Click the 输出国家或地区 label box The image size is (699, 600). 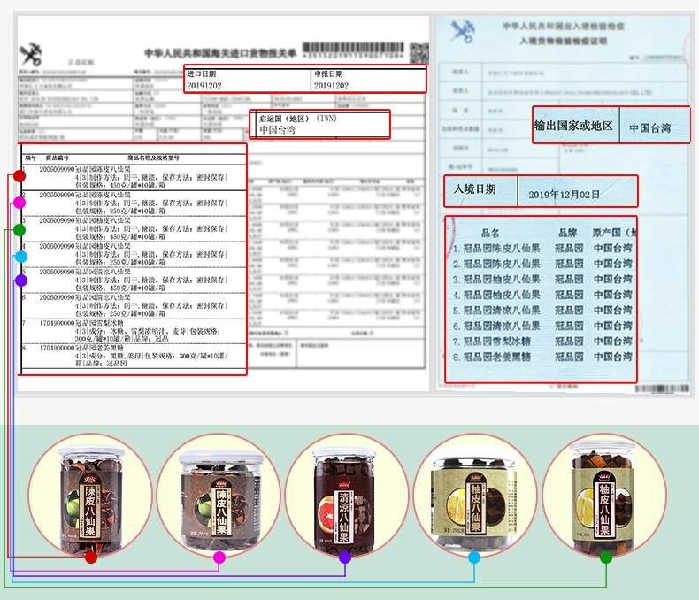click(x=574, y=127)
